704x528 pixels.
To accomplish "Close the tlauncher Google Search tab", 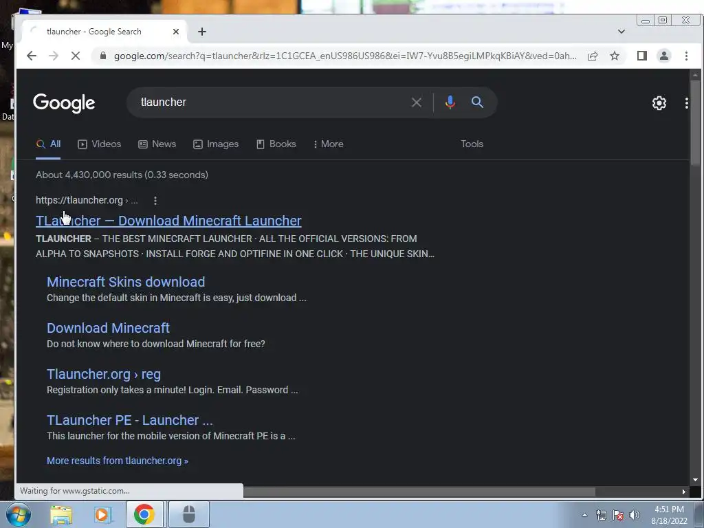I will pyautogui.click(x=176, y=32).
